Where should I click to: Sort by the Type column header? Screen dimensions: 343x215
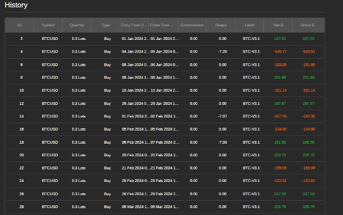click(106, 25)
